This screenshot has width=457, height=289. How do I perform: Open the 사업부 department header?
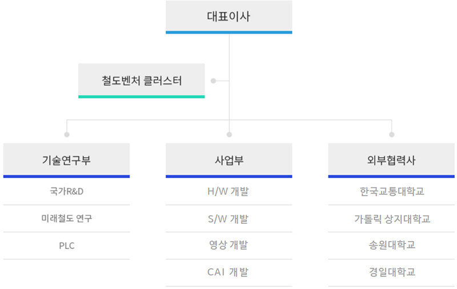point(228,160)
